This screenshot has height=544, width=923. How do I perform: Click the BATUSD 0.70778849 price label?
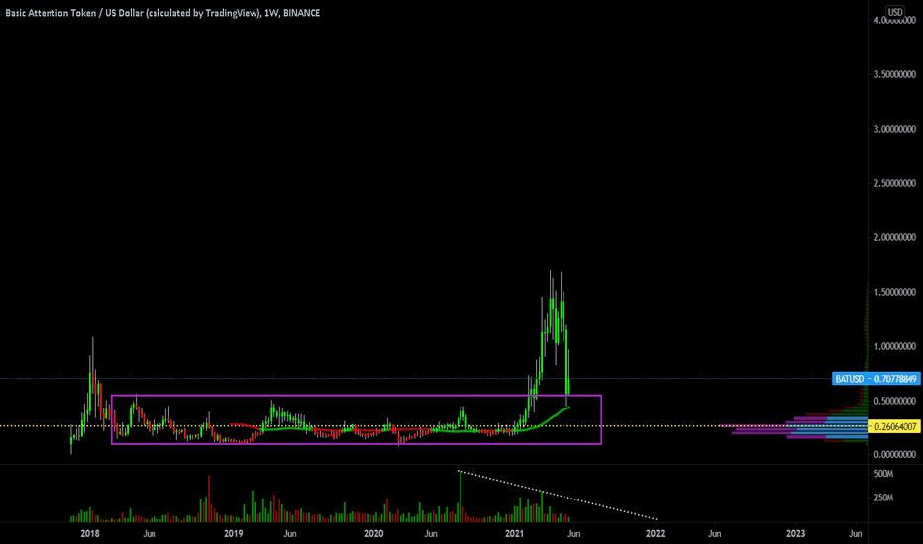tap(875, 379)
